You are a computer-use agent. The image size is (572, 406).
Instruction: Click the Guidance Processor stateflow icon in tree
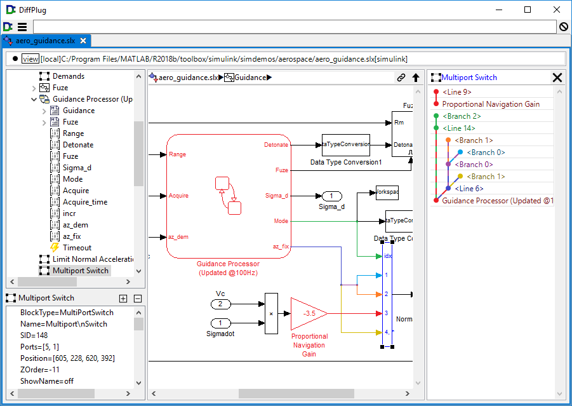click(44, 99)
